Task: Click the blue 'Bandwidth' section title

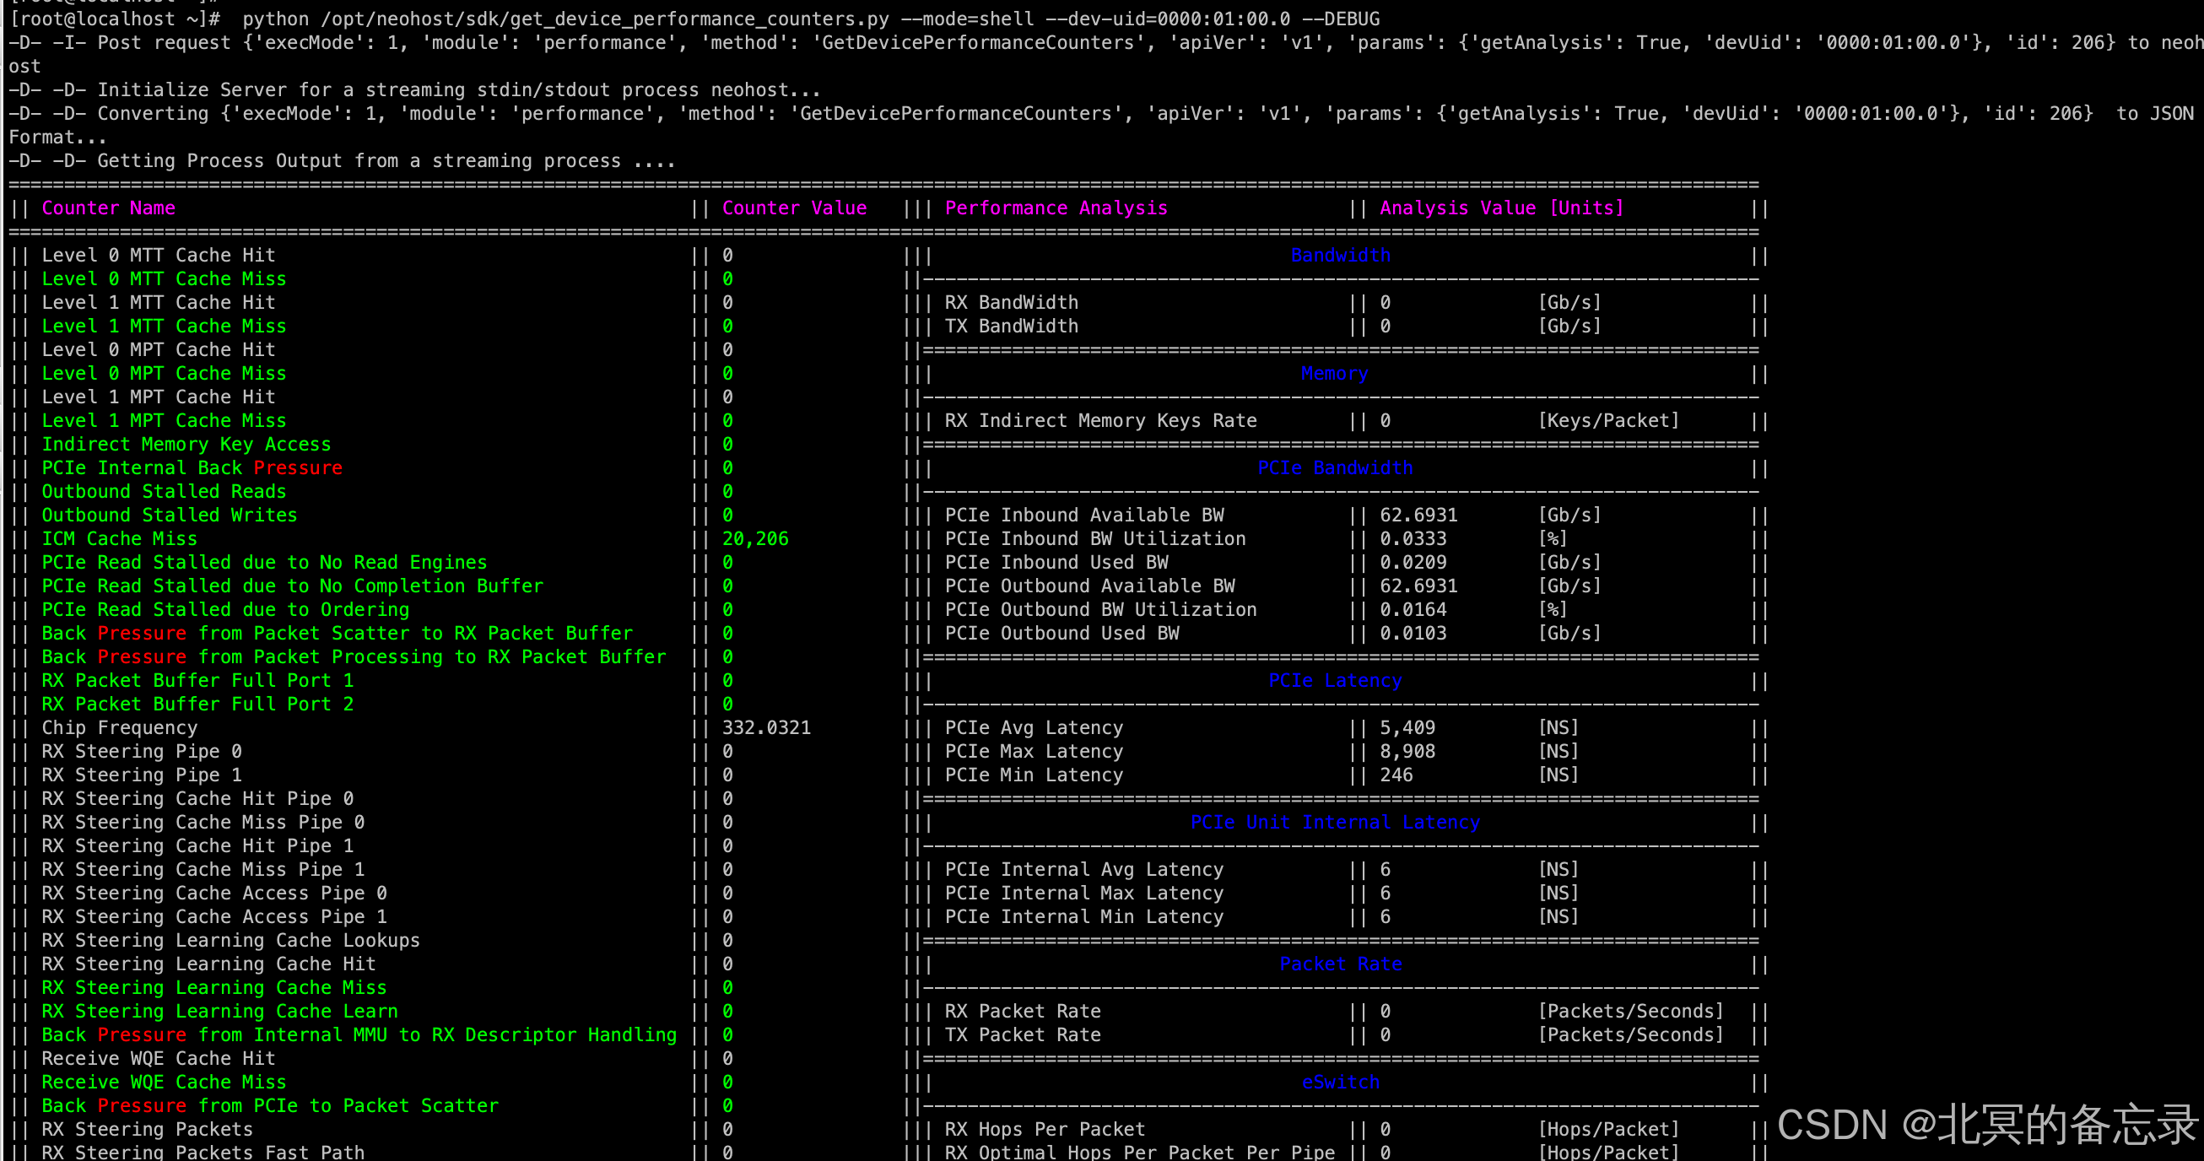Action: click(1340, 255)
